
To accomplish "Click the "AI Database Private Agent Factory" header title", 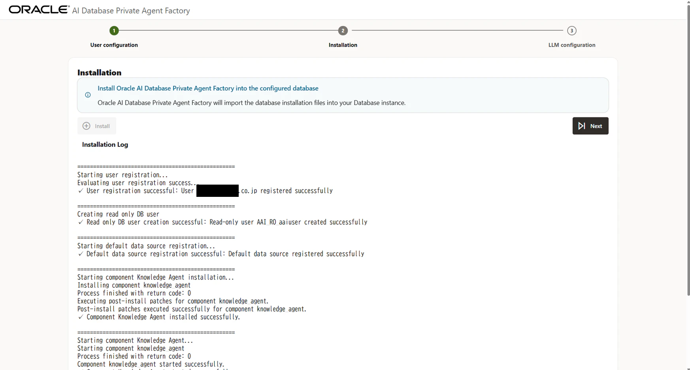I will (131, 11).
